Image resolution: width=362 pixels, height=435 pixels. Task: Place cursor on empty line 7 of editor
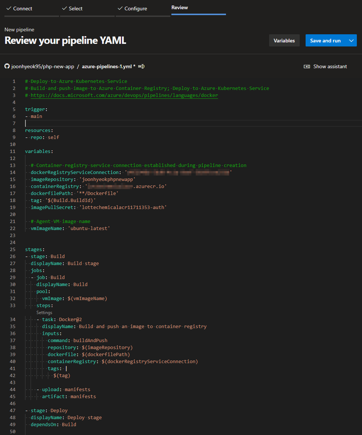click(x=193, y=123)
